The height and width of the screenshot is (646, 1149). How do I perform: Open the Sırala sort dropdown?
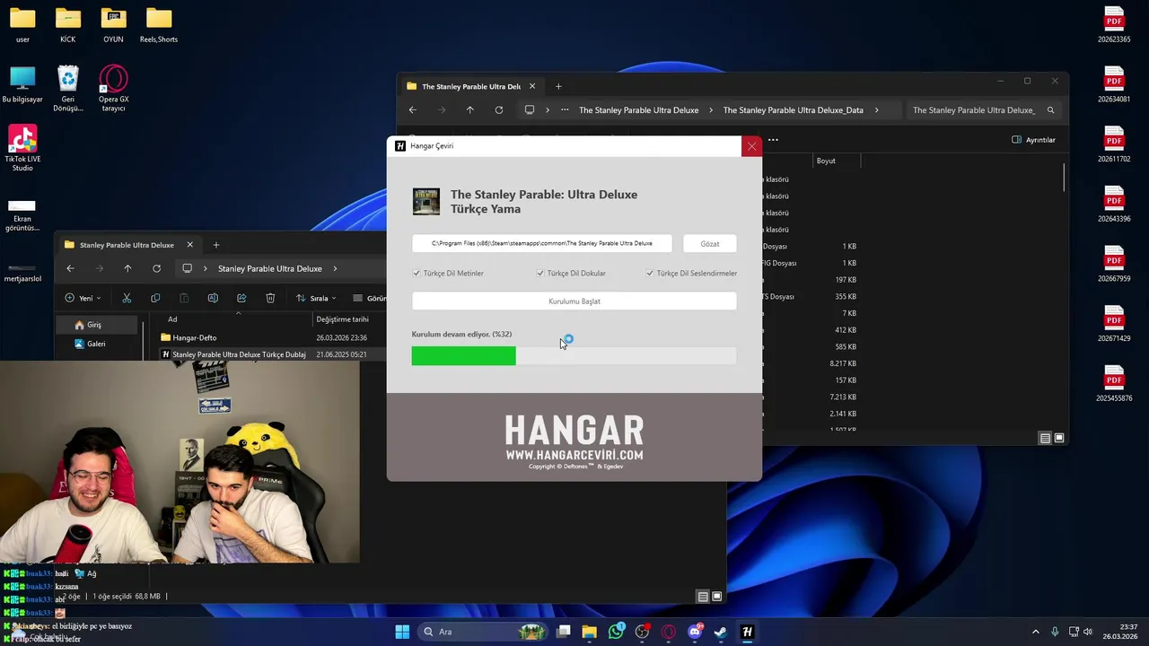315,298
